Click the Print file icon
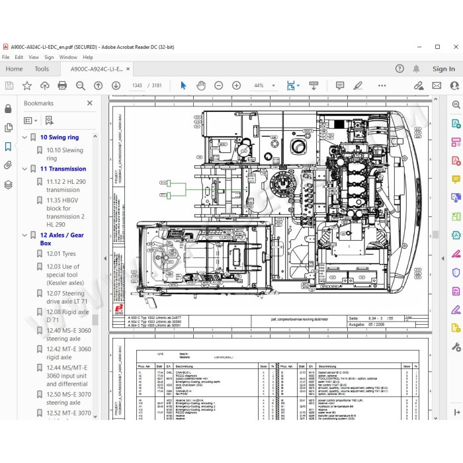The image size is (463, 463). coord(62,85)
